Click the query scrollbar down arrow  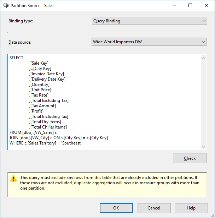pyautogui.click(x=203, y=146)
